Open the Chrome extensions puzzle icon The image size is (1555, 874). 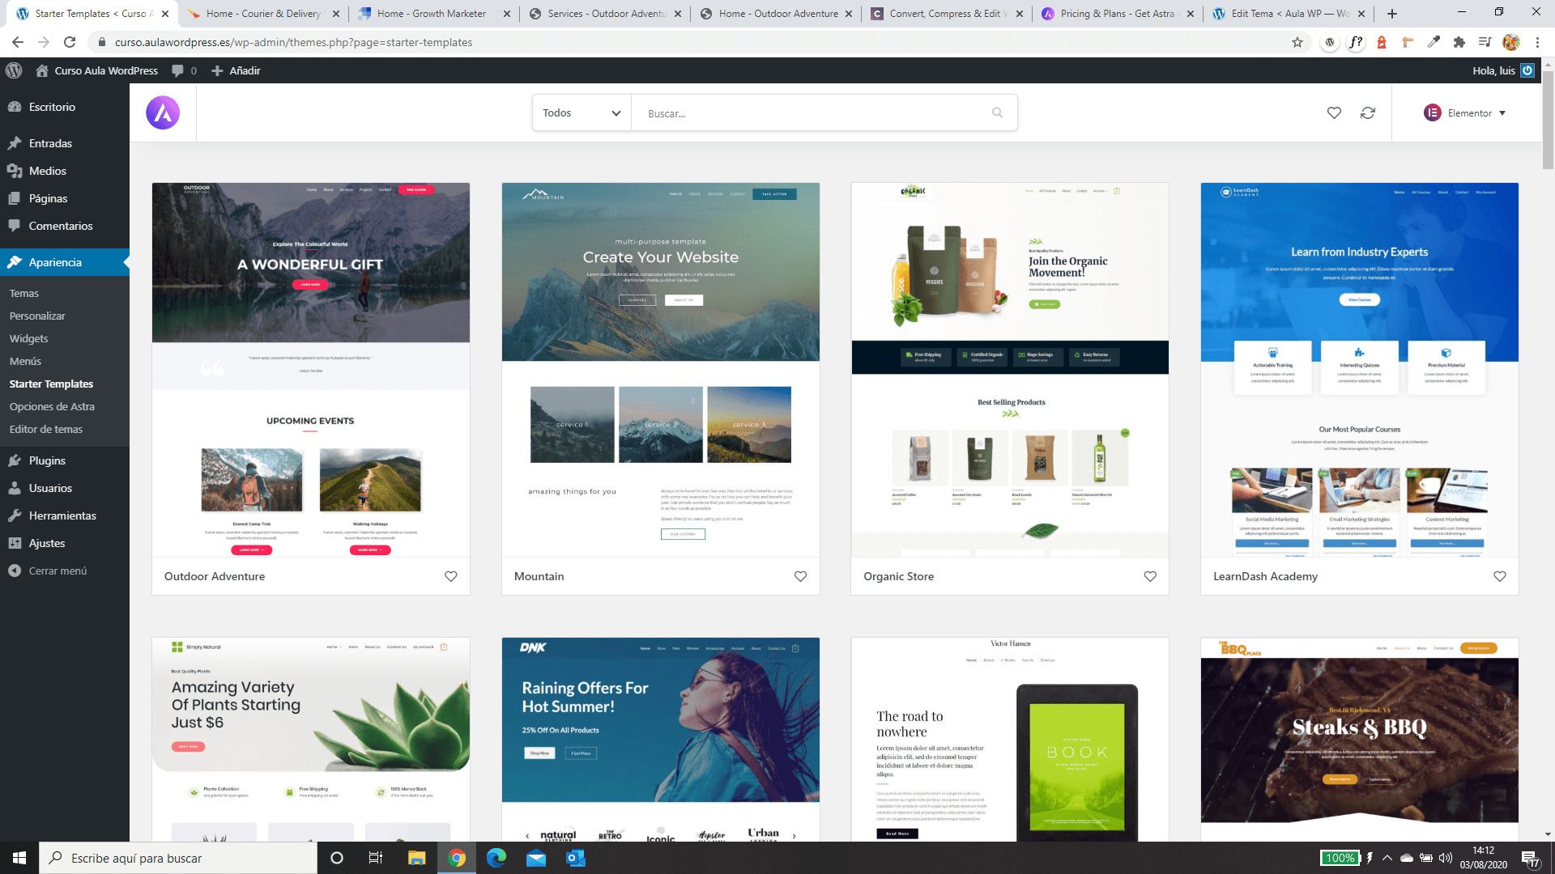(1459, 42)
